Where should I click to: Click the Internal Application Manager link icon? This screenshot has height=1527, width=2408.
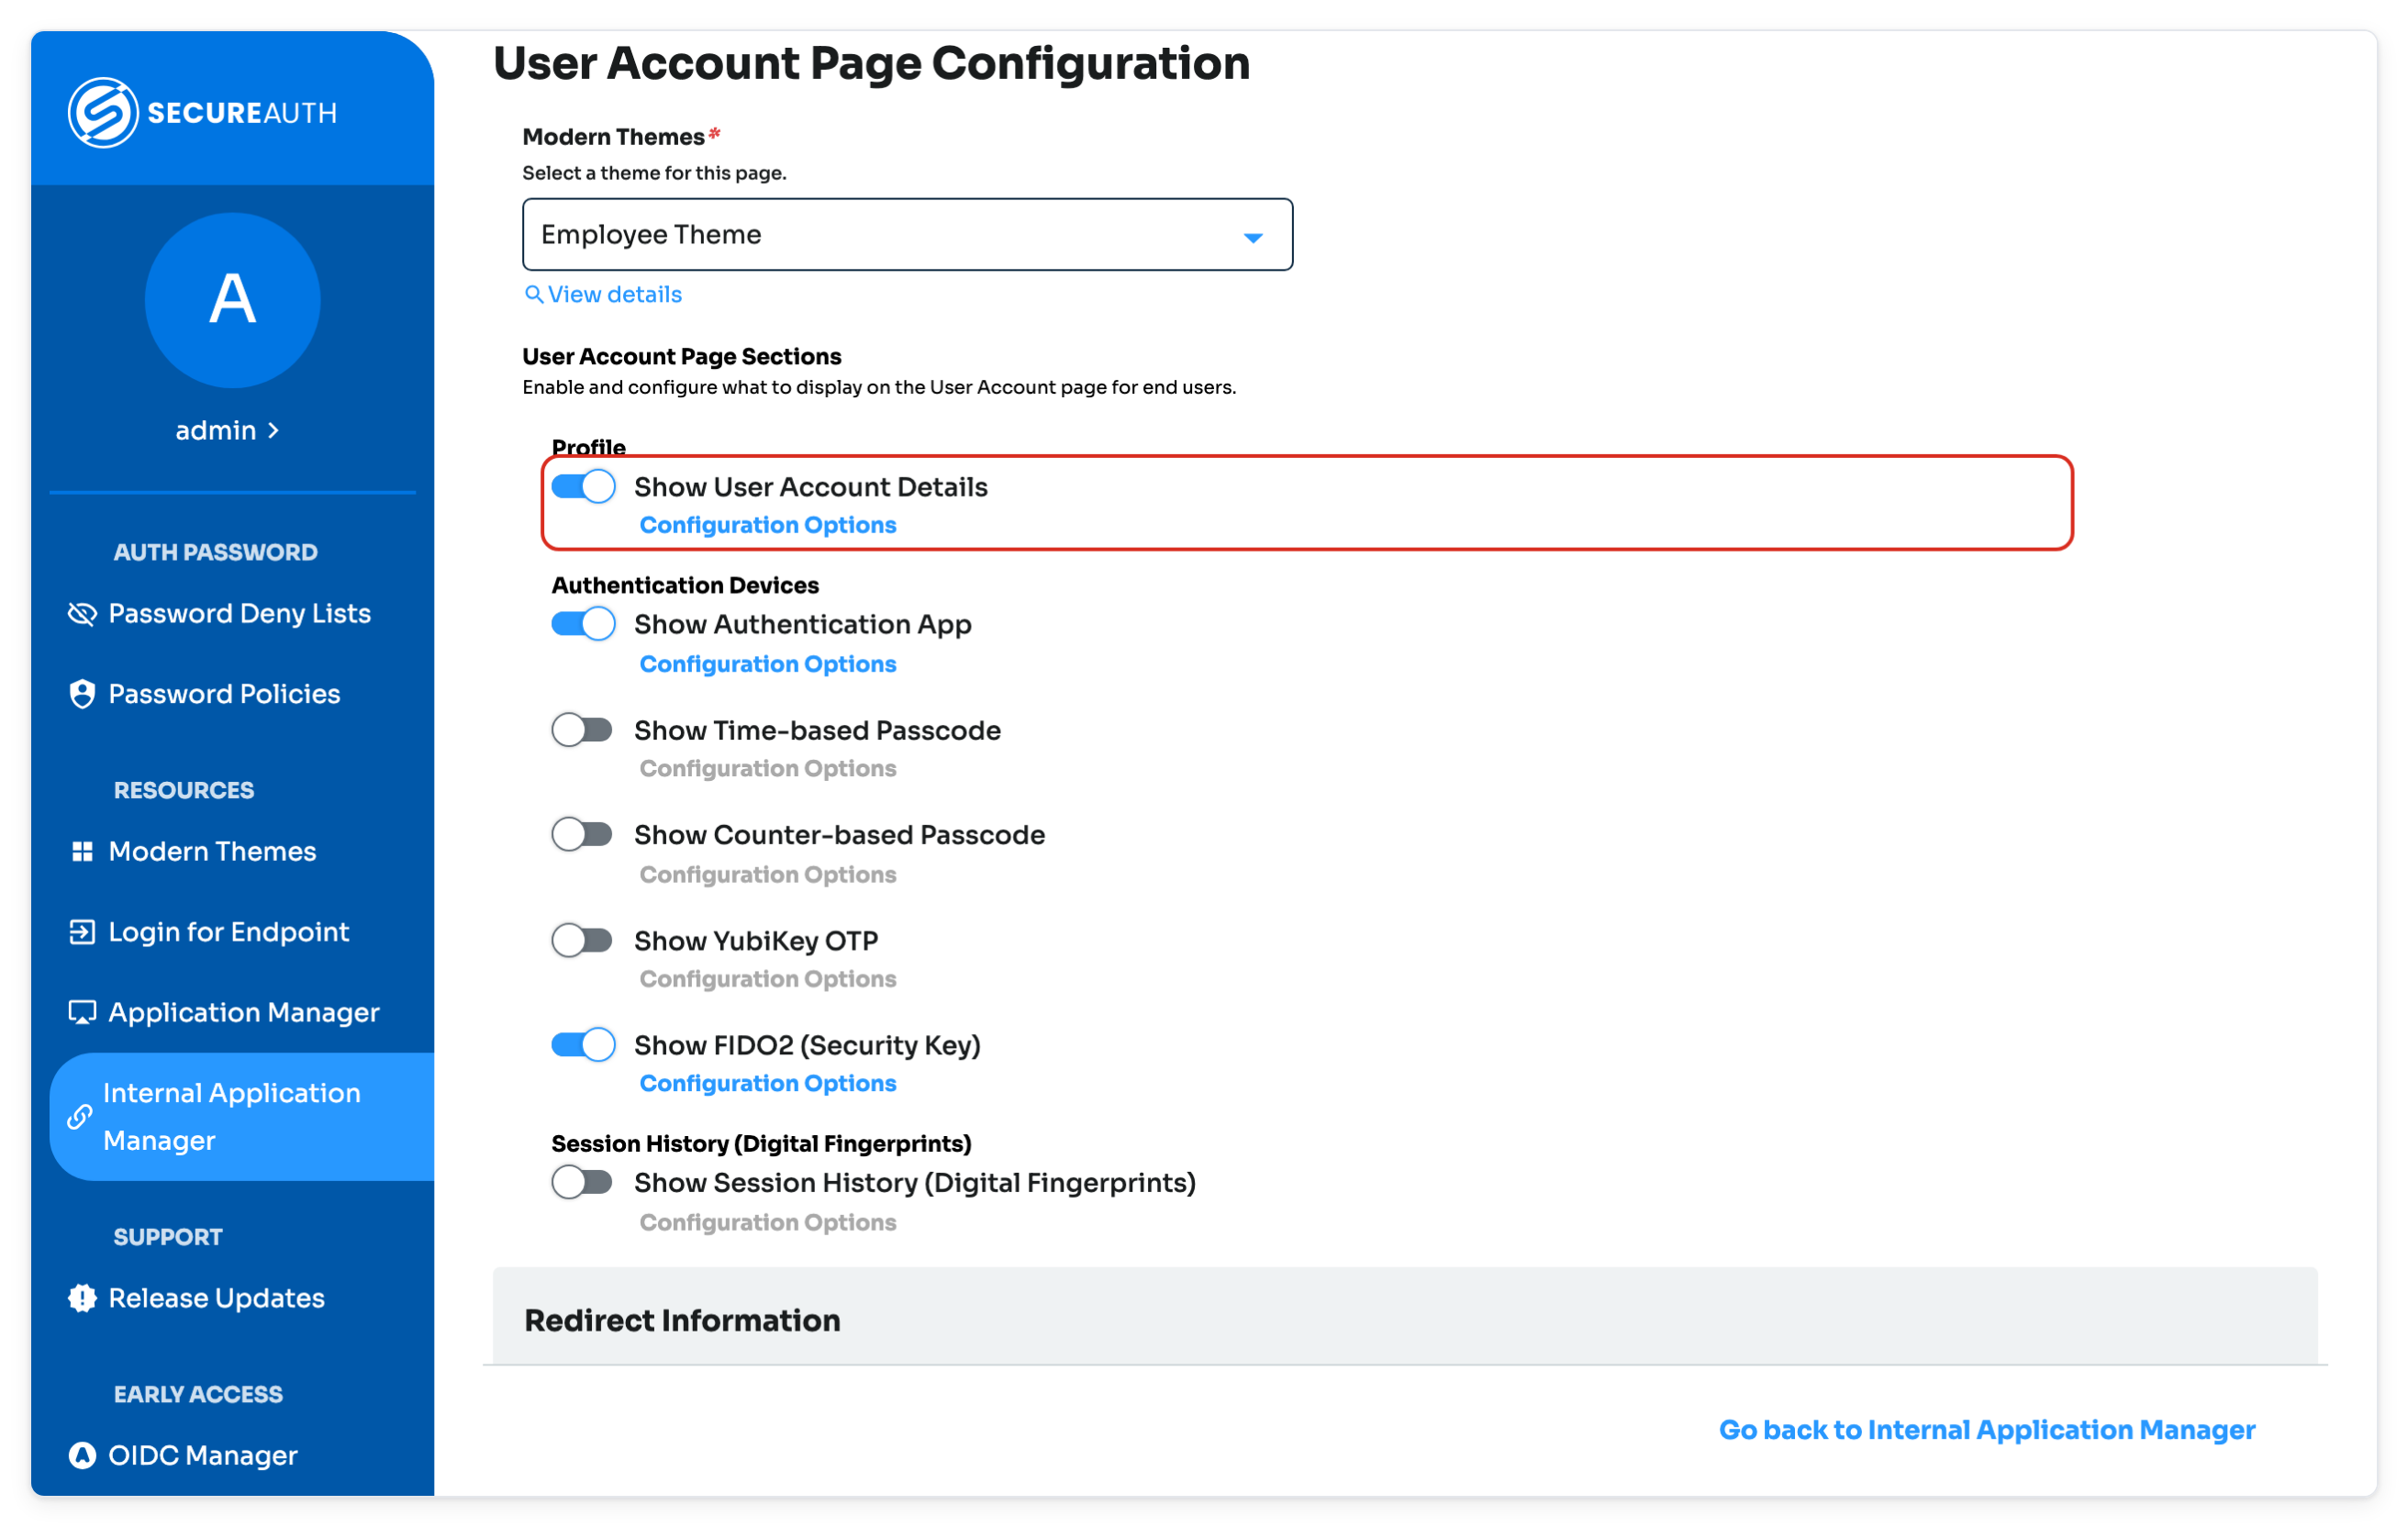point(80,1117)
